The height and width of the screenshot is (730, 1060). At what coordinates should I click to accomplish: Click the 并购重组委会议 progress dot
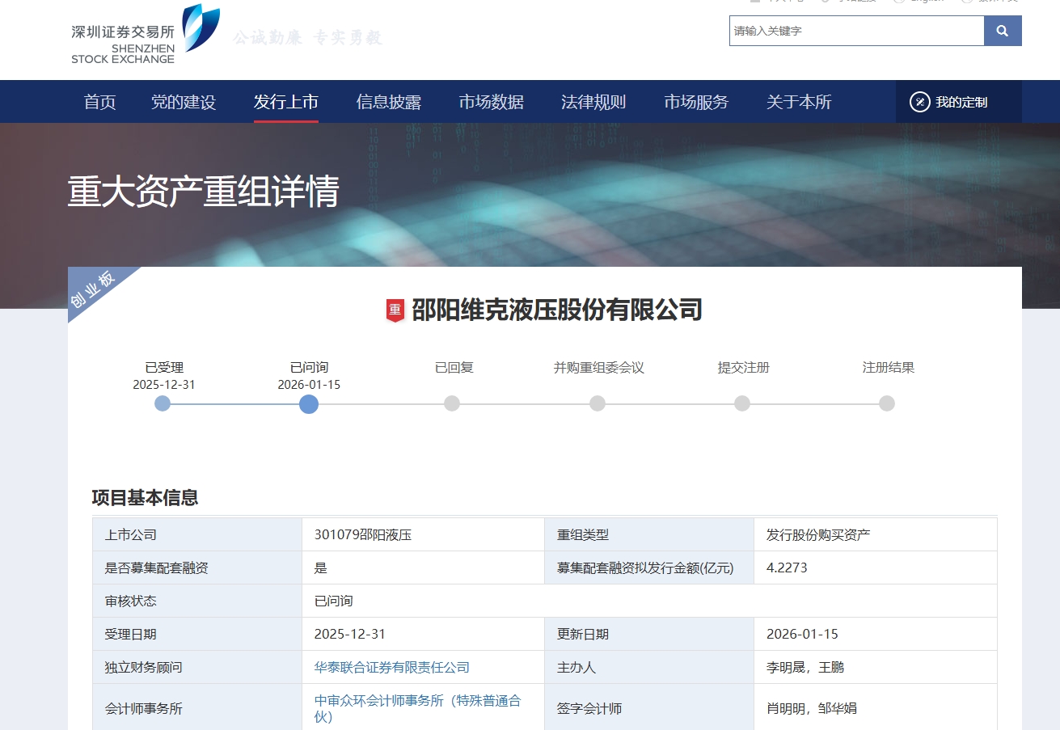click(598, 403)
